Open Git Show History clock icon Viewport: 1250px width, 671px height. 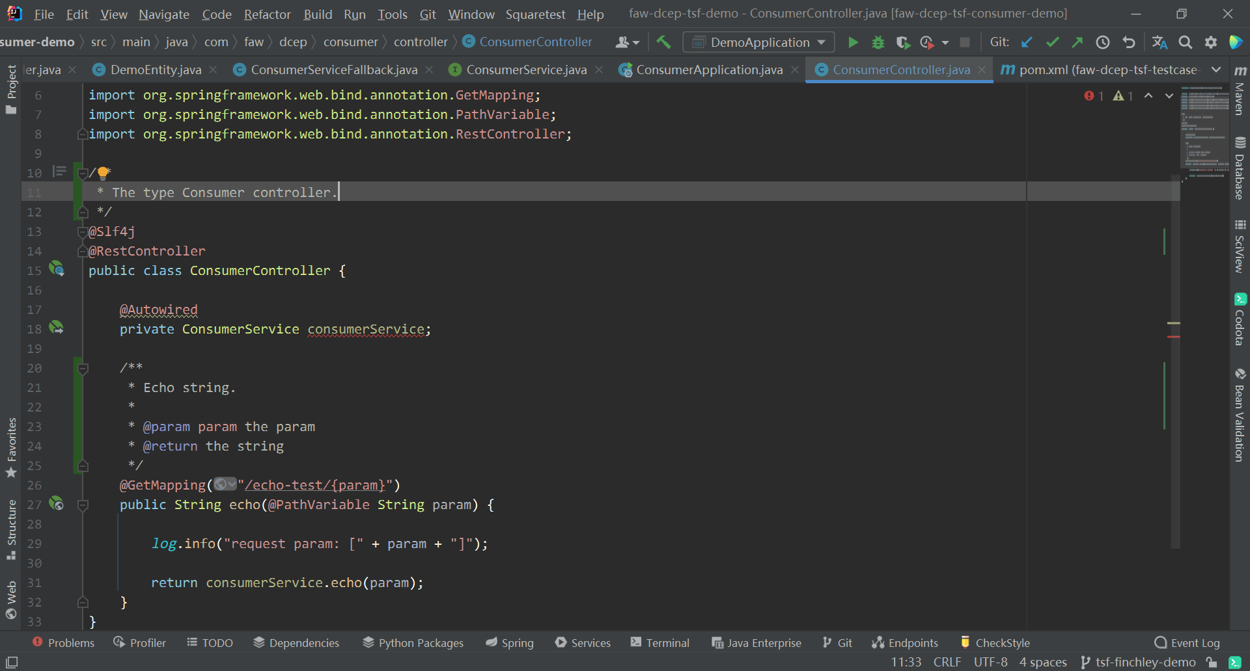pos(1102,42)
